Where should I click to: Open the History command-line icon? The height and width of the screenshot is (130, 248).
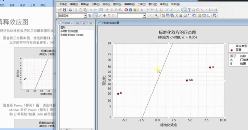tap(181, 15)
